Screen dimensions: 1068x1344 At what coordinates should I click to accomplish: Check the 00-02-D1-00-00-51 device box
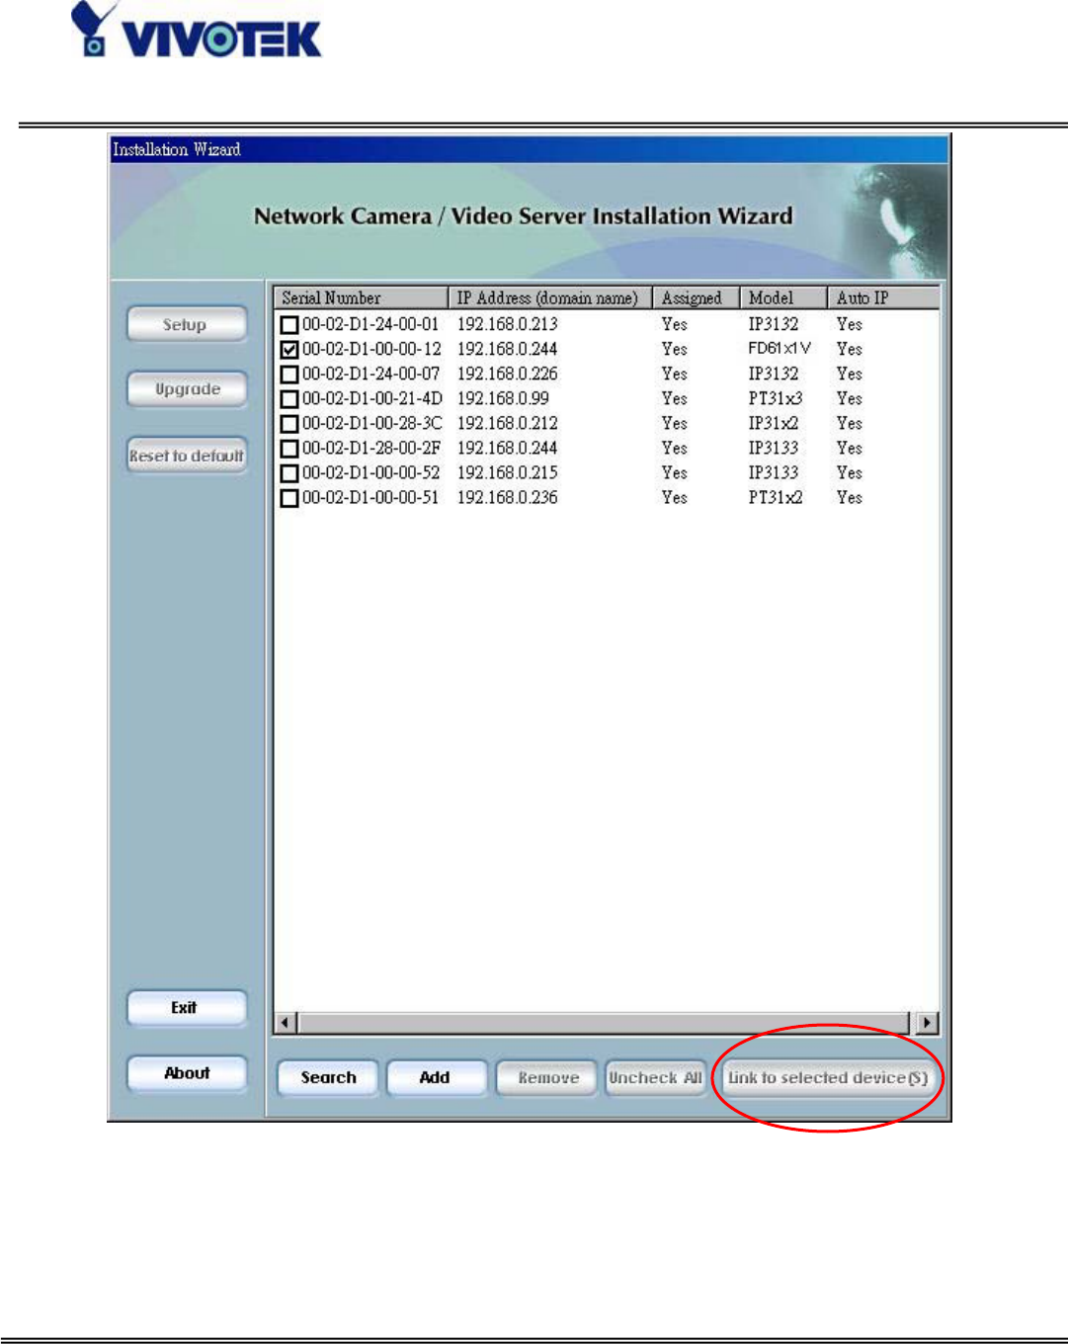coord(289,498)
